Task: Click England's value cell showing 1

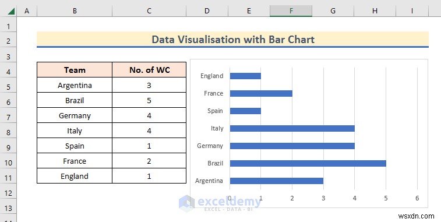Action: tap(149, 176)
